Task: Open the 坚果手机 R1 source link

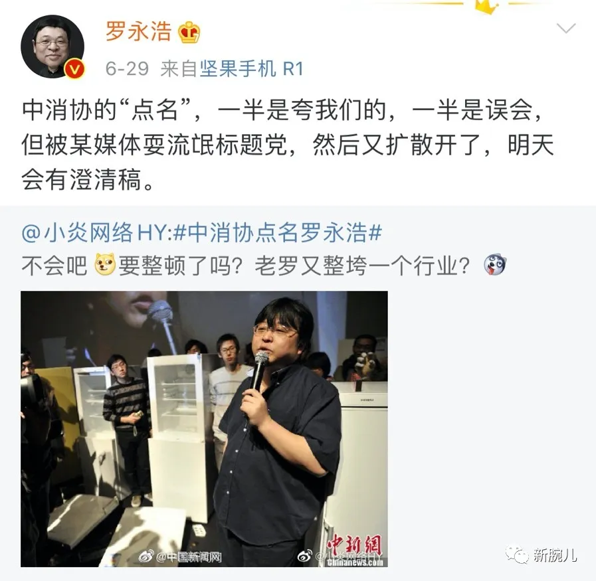Action: [251, 69]
